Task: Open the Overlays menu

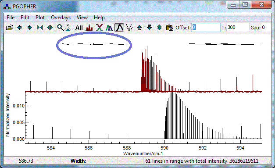Action: tap(61, 18)
